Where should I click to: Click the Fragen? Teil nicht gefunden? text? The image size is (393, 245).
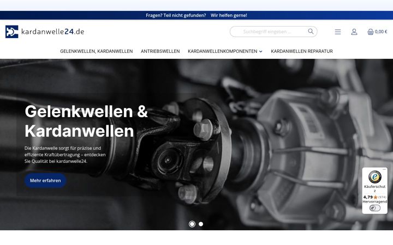(x=176, y=15)
